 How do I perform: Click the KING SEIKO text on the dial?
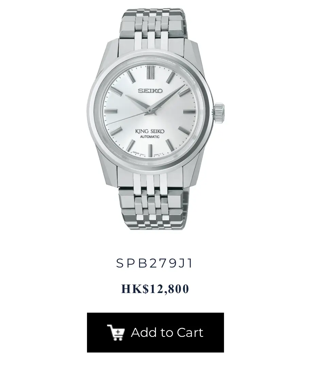150,132
